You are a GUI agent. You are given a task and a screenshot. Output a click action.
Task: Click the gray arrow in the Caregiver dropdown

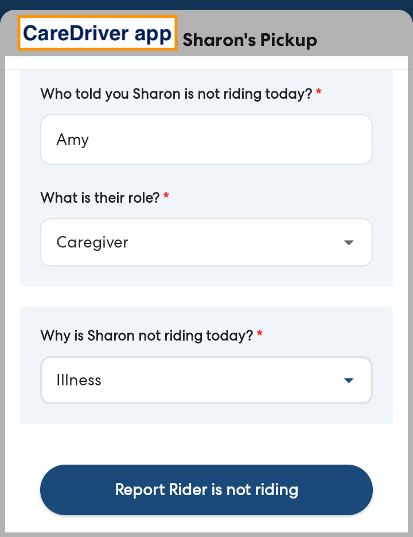pyautogui.click(x=348, y=242)
